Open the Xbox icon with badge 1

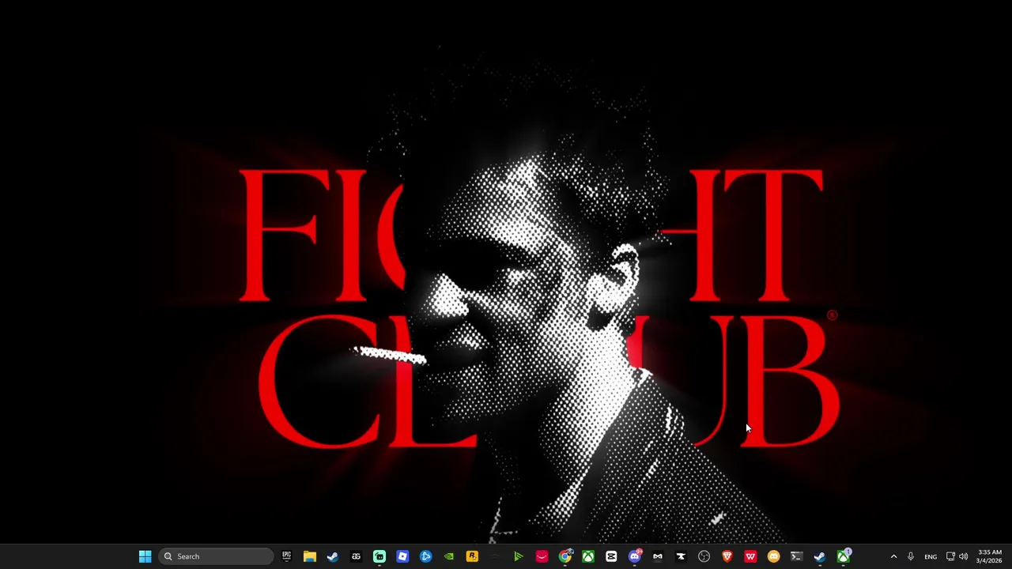tap(844, 556)
